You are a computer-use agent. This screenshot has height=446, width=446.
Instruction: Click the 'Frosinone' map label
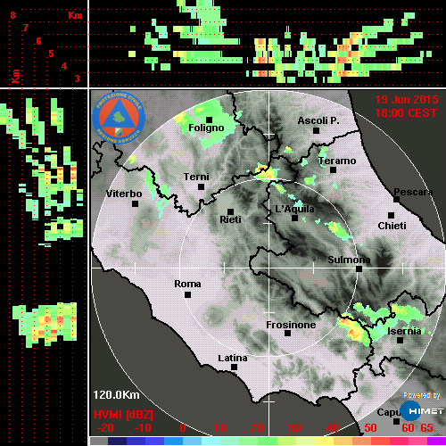pyautogui.click(x=291, y=325)
